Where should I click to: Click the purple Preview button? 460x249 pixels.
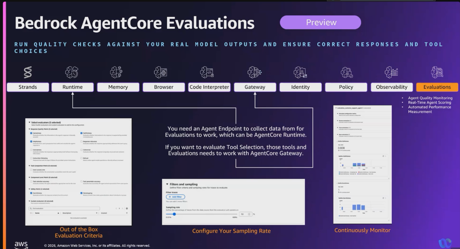[320, 22]
